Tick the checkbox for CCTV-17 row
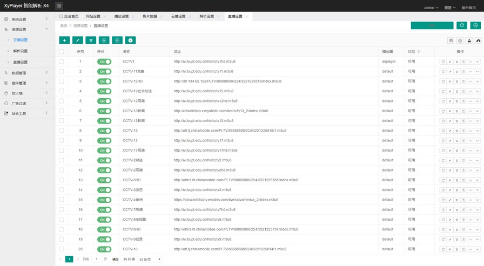Viewport: 484px width, 266px height. [62, 140]
